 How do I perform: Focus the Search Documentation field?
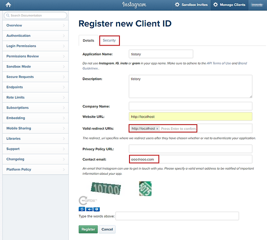coord(36,15)
